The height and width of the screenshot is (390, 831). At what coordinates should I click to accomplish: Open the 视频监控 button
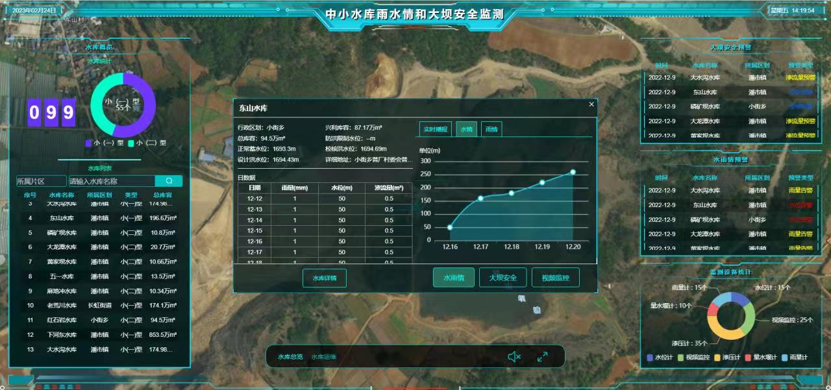555,278
